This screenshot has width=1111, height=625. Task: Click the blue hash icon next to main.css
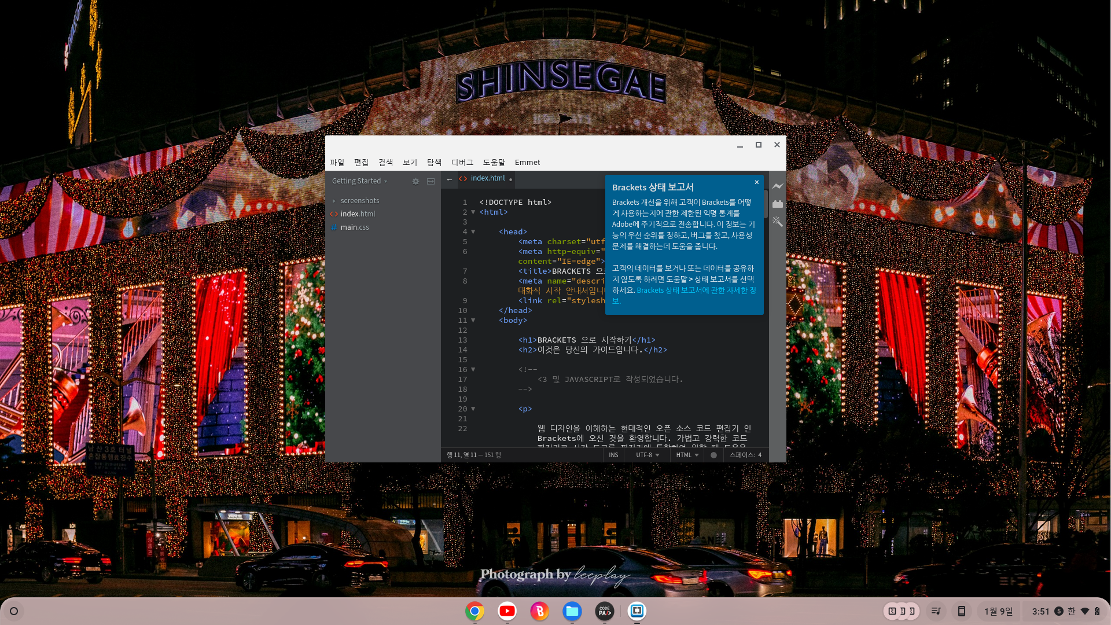[333, 227]
